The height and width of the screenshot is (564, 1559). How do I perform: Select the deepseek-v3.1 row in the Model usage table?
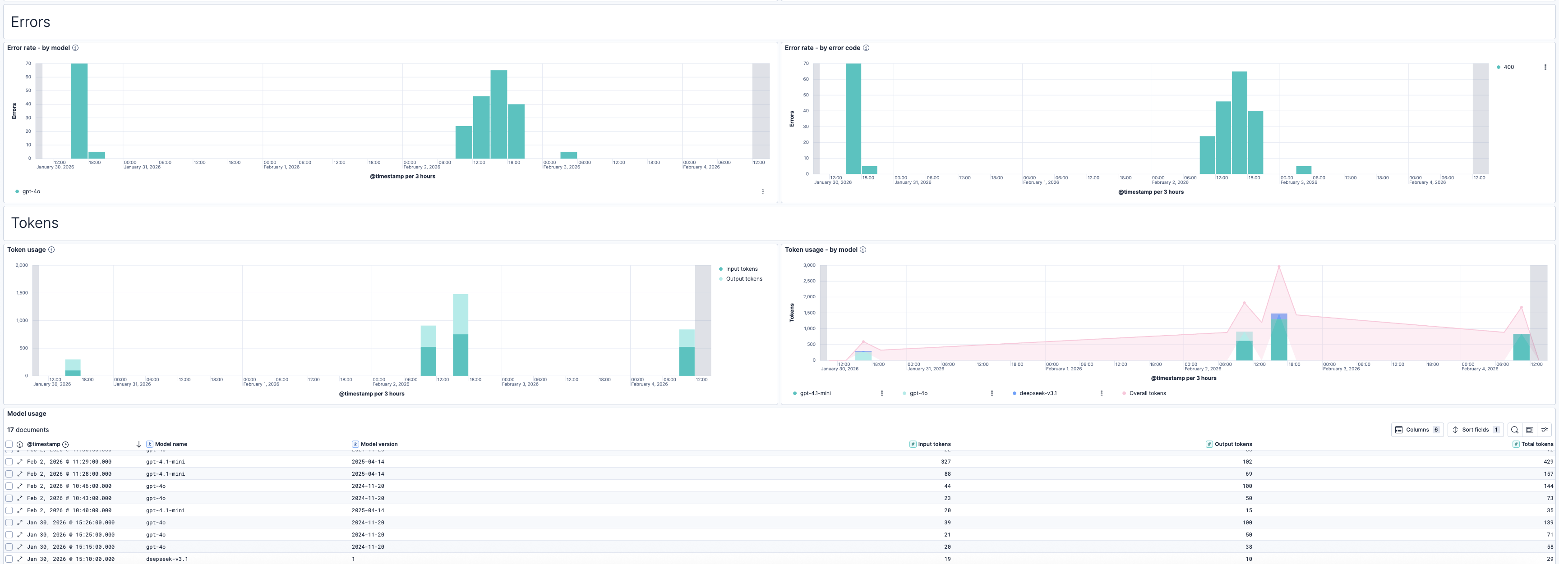click(x=9, y=559)
